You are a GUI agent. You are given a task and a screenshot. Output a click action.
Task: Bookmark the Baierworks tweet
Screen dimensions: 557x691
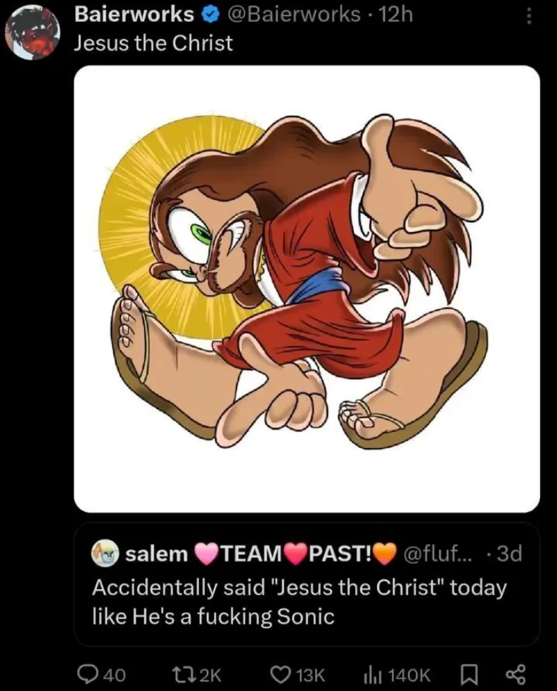pyautogui.click(x=466, y=674)
